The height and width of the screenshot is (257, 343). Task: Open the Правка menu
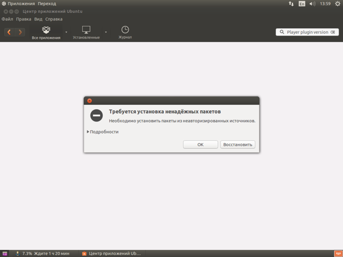pyautogui.click(x=24, y=19)
